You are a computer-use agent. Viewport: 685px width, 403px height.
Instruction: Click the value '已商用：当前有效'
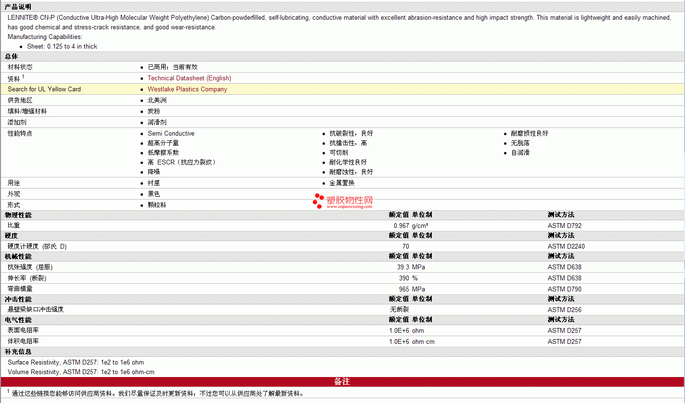tap(173, 67)
